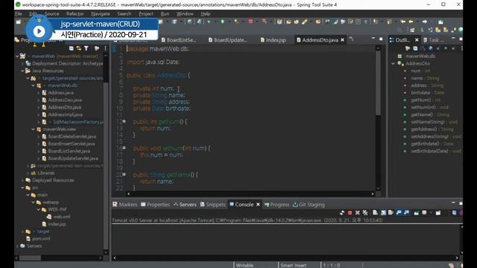Open AddressDao.java in Project Explorer

[x=65, y=100]
